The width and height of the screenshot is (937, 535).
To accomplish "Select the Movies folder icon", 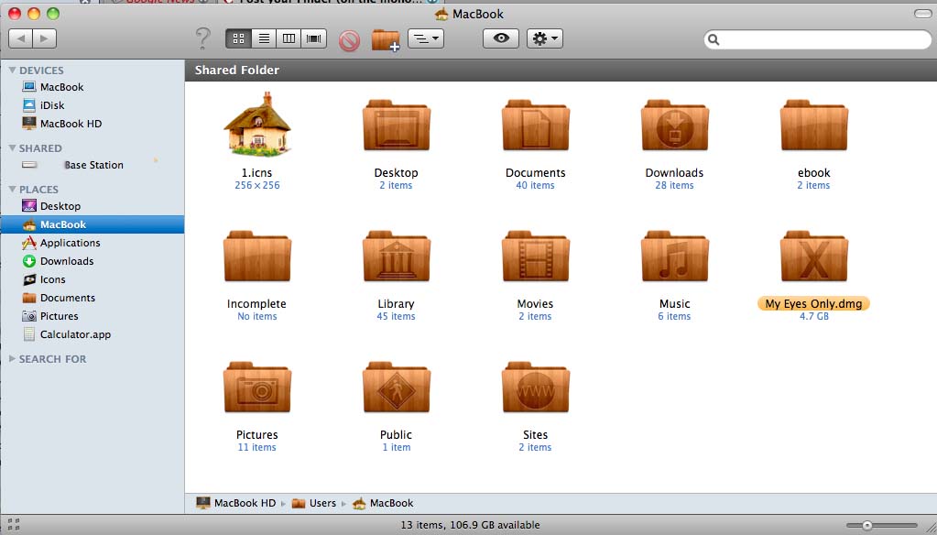I will point(536,257).
